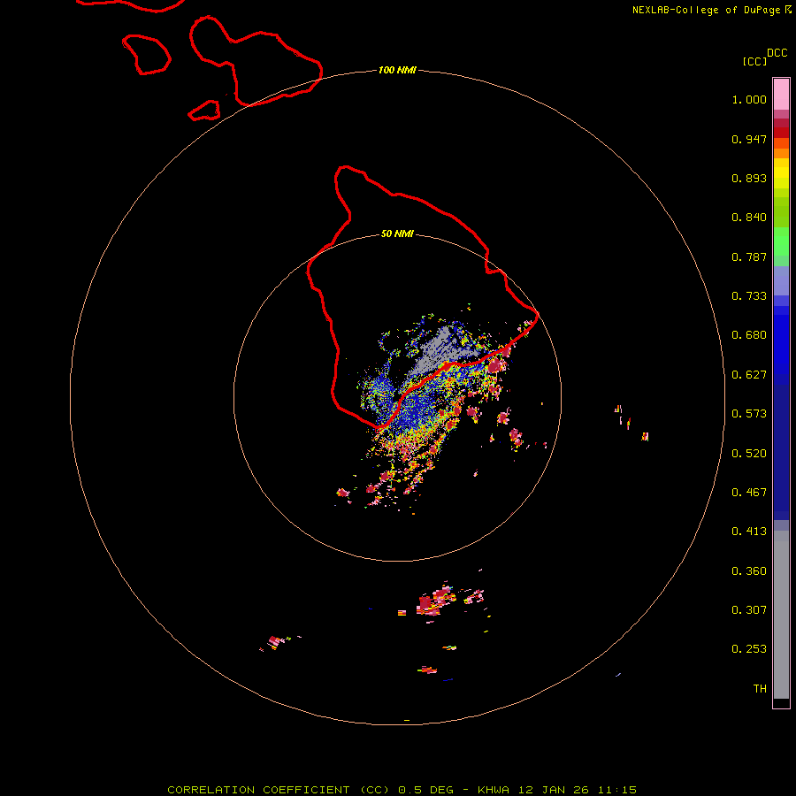Screen dimensions: 796x796
Task: Select the 0.520 legend label
Action: 749,454
